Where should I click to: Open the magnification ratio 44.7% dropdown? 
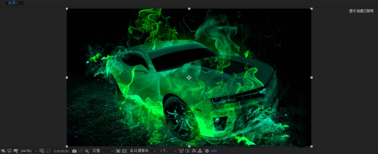tap(29, 151)
